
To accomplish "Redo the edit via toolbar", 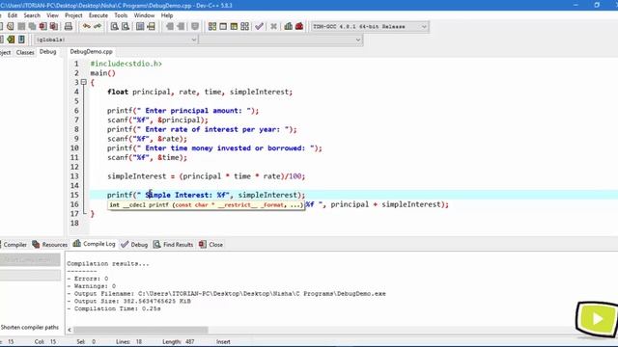I will click(98, 26).
